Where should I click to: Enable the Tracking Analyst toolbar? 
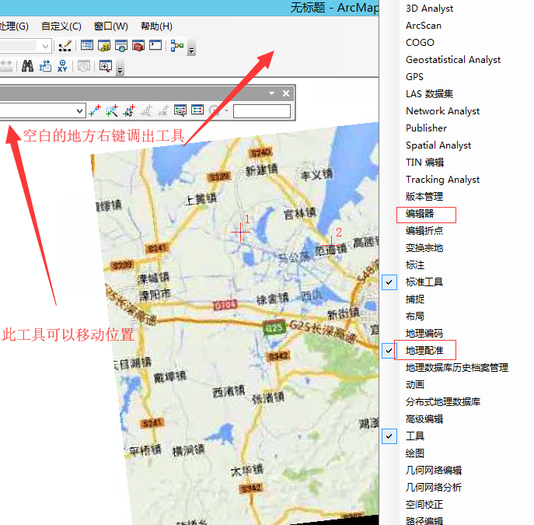(443, 180)
